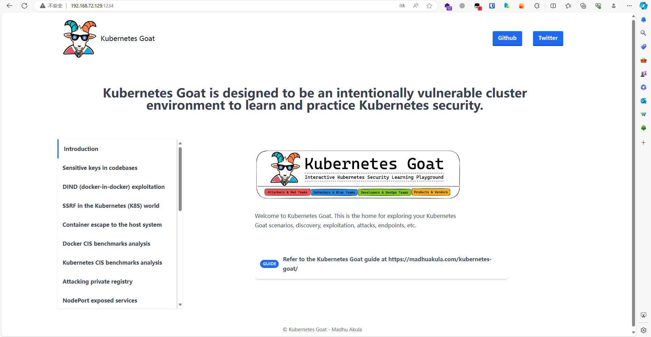Viewport: 651px width, 337px height.
Task: Click the browser back arrow
Action: (x=9, y=6)
